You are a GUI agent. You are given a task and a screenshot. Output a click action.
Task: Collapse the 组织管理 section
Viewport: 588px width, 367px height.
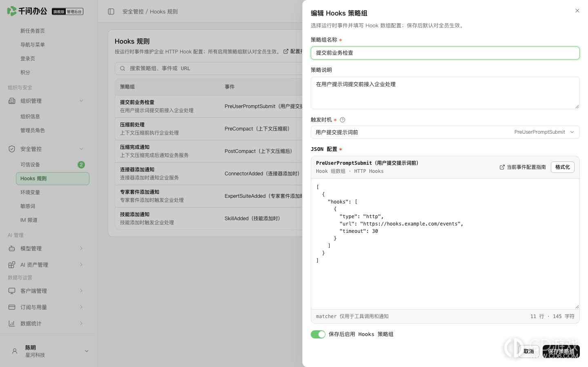click(x=81, y=101)
